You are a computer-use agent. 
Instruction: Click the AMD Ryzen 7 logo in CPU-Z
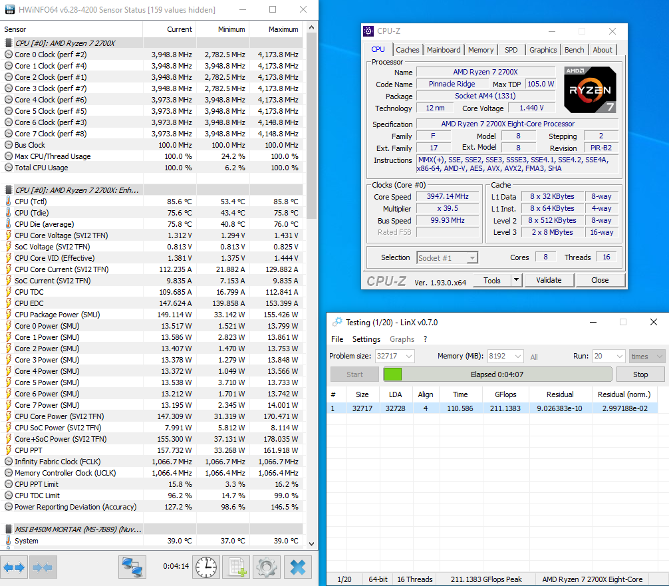coord(590,90)
